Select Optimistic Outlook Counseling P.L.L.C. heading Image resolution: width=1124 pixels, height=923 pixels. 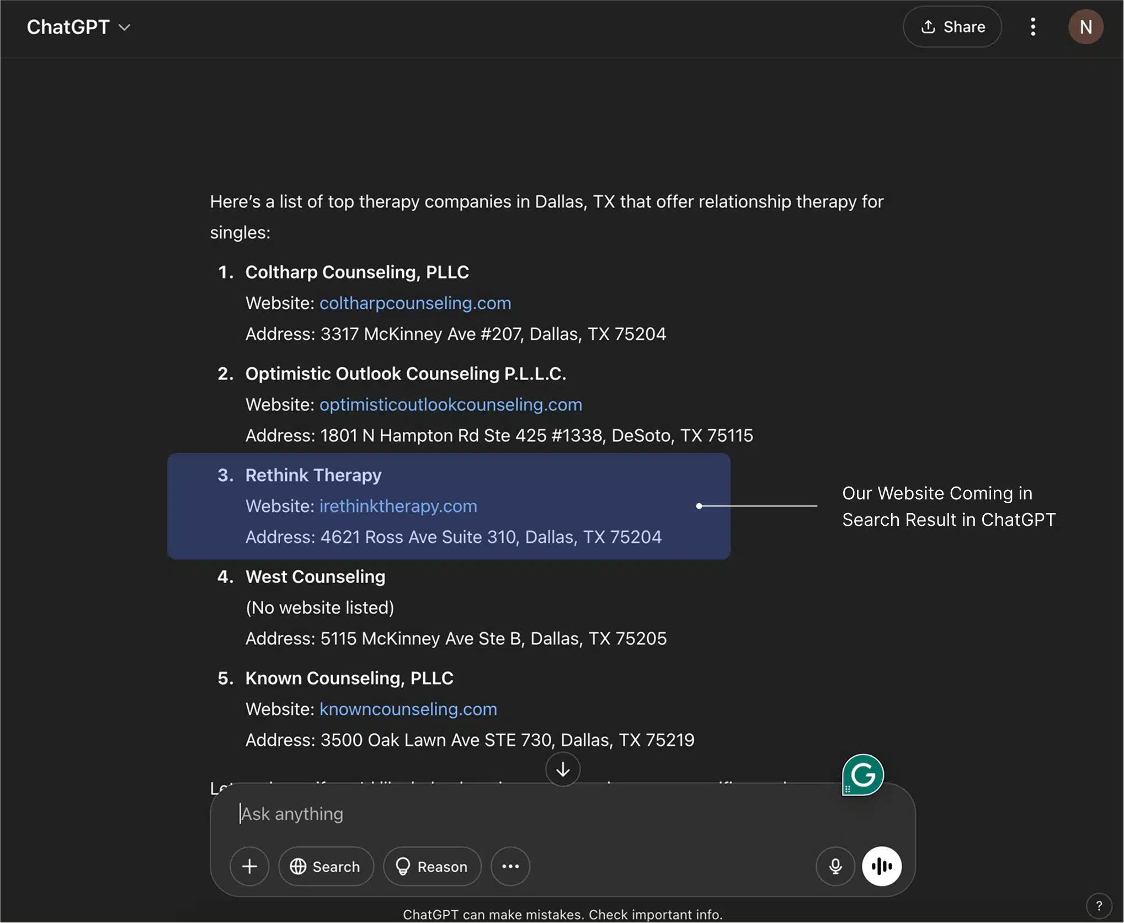pyautogui.click(x=406, y=374)
